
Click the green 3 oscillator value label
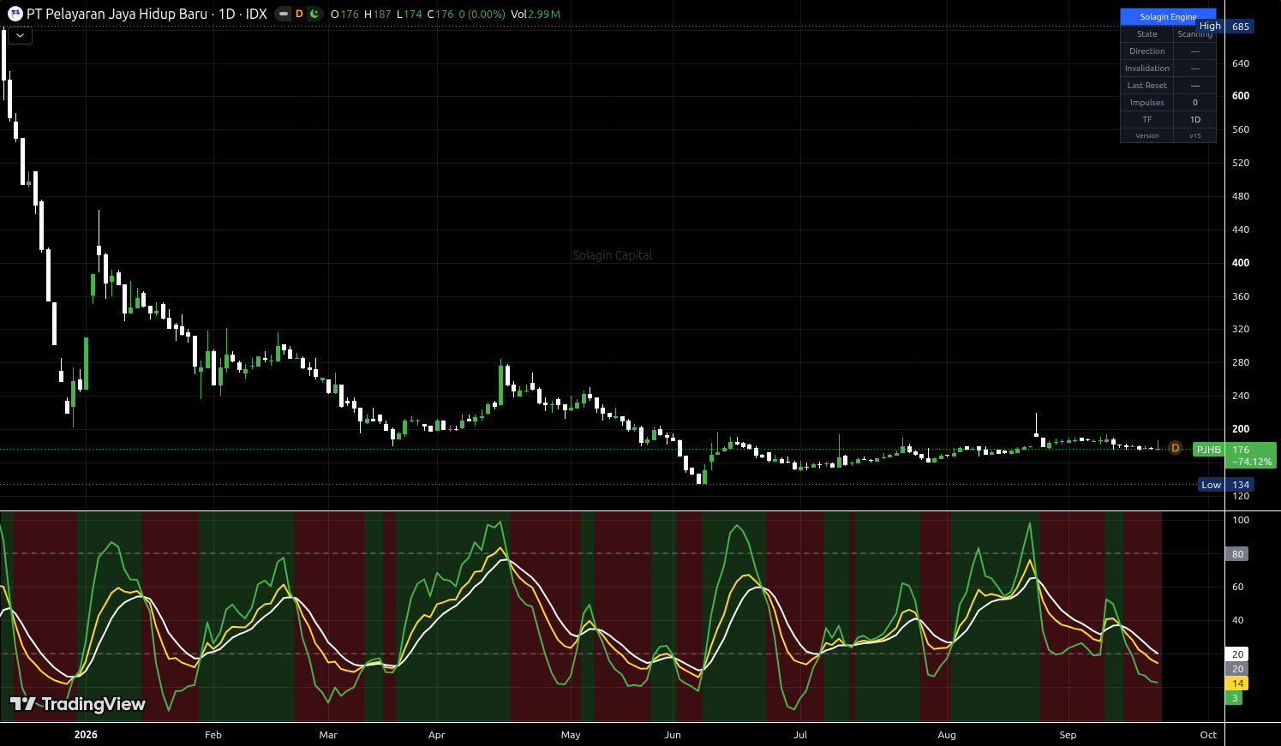point(1235,698)
